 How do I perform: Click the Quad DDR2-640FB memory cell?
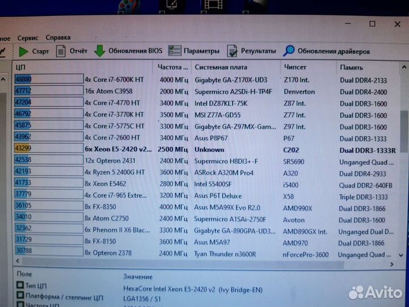click(x=365, y=185)
